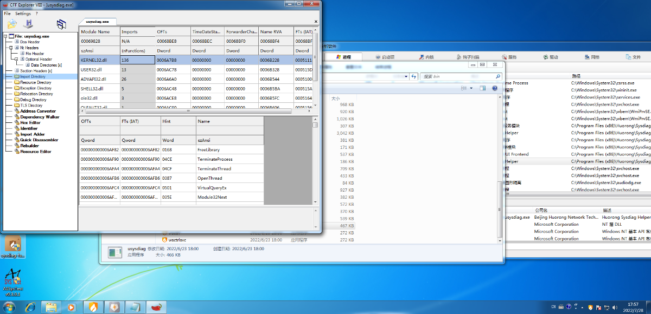Open the Windows Start button
This screenshot has height=314, width=651.
(10, 307)
